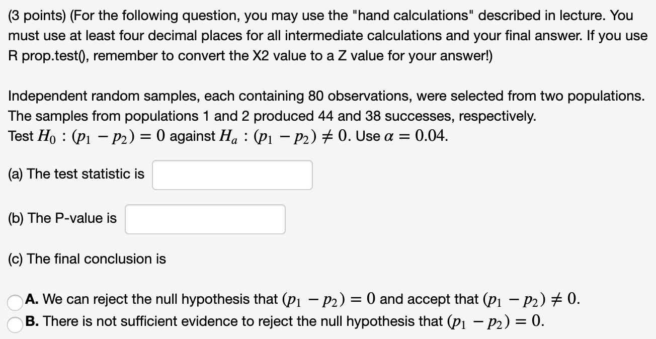The width and height of the screenshot is (656, 339).
Task: Click the option B answer text
Action: click(x=285, y=322)
